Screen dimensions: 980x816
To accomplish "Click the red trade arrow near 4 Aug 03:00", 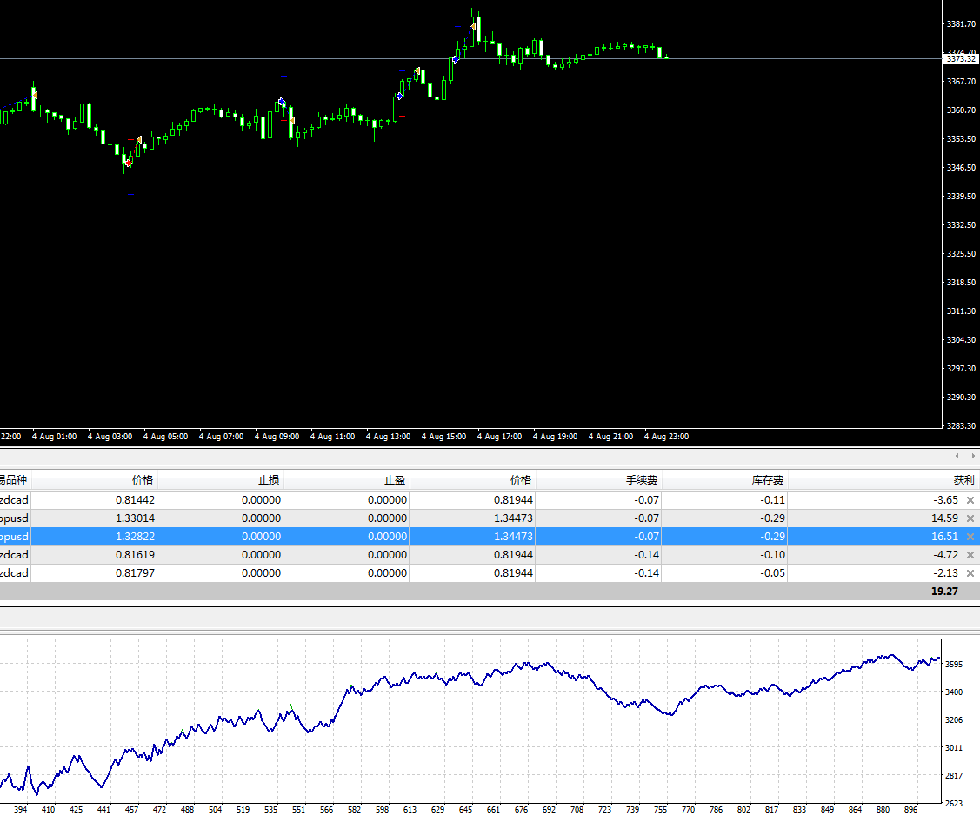I will click(x=129, y=163).
